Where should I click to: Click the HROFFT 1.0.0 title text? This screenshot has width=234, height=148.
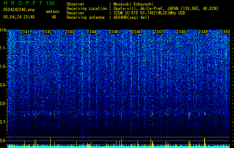(x=29, y=3)
